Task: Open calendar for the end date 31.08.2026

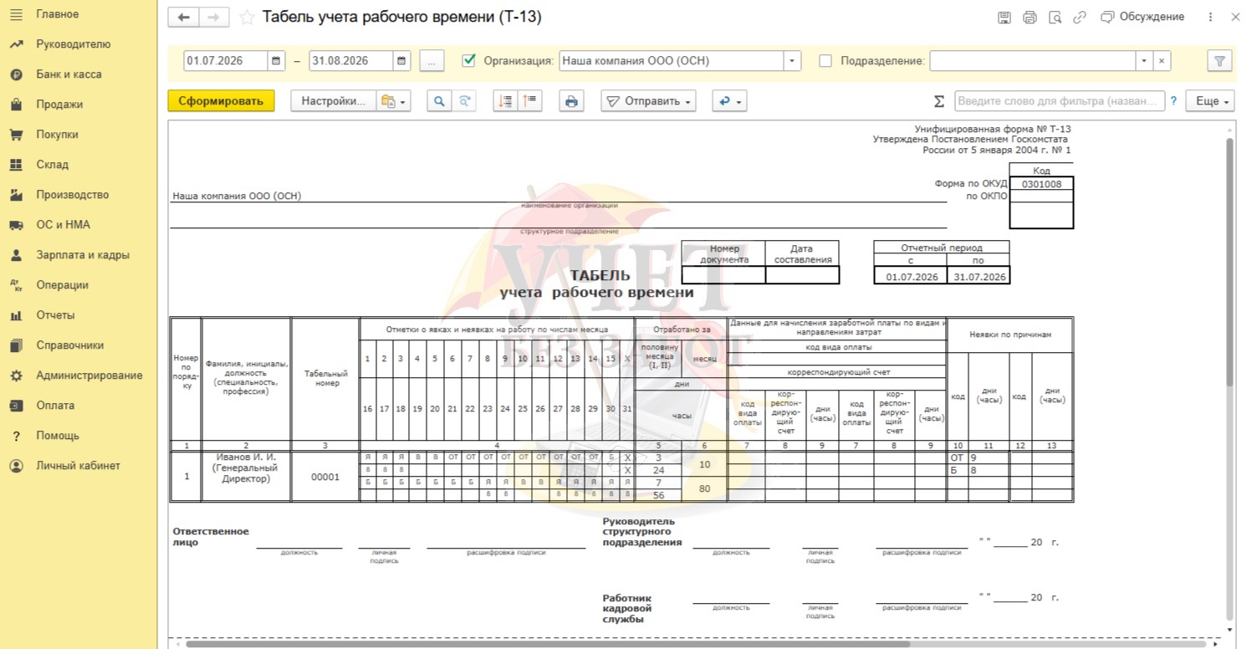Action: pos(402,61)
